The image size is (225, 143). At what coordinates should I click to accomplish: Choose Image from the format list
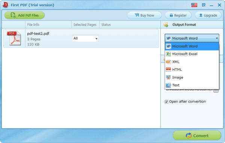click(x=192, y=77)
